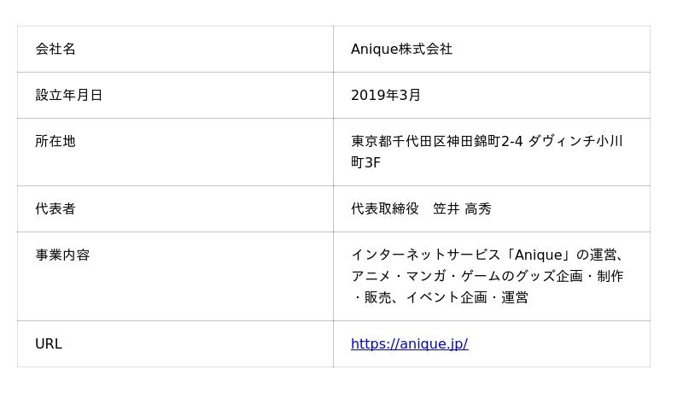Viewport: 683px width, 393px height.
Task: Select the 事業内容 label cell
Action: [x=62, y=255]
